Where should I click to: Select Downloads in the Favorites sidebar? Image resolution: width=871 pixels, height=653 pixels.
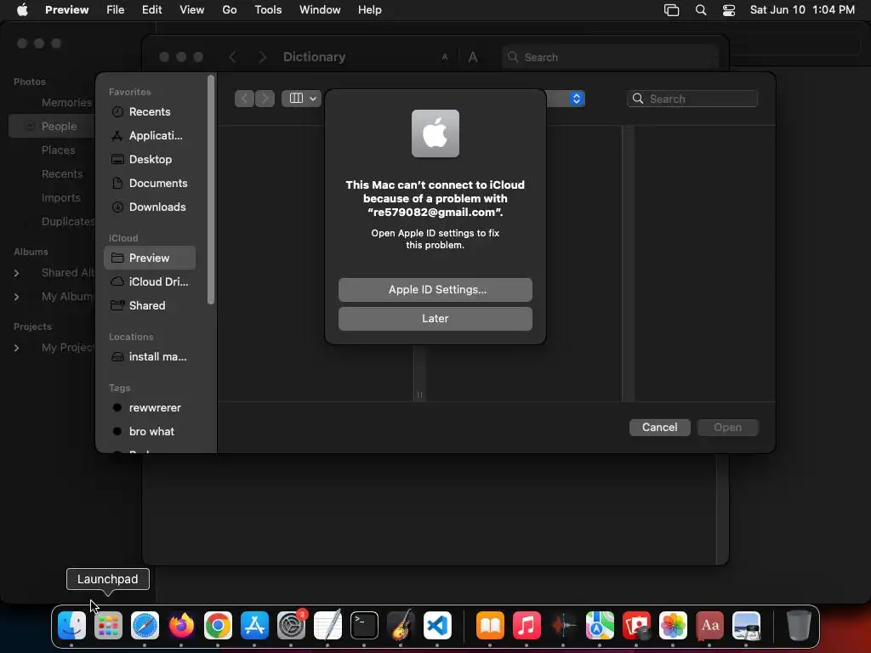point(150,207)
